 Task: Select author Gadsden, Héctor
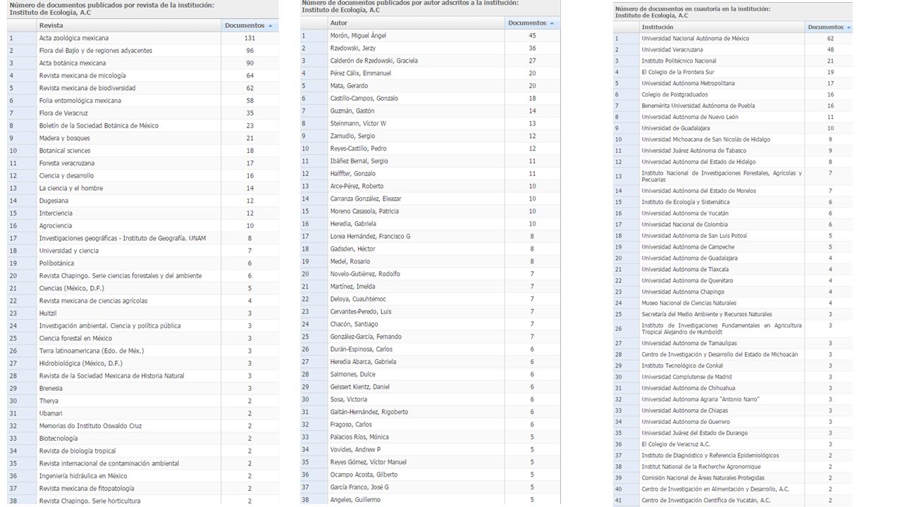click(x=430, y=249)
